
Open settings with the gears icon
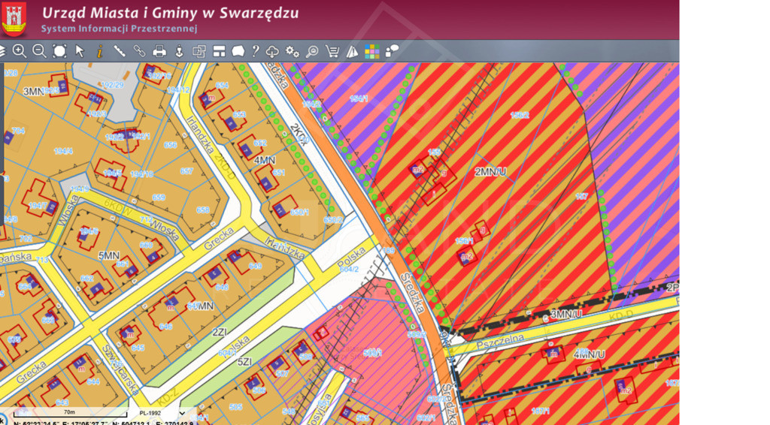(292, 51)
